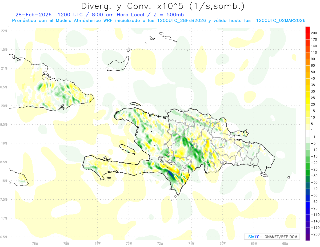This screenshot has width=320, height=247.
Task: Click the longitude label '69W'
Action: point(254,244)
